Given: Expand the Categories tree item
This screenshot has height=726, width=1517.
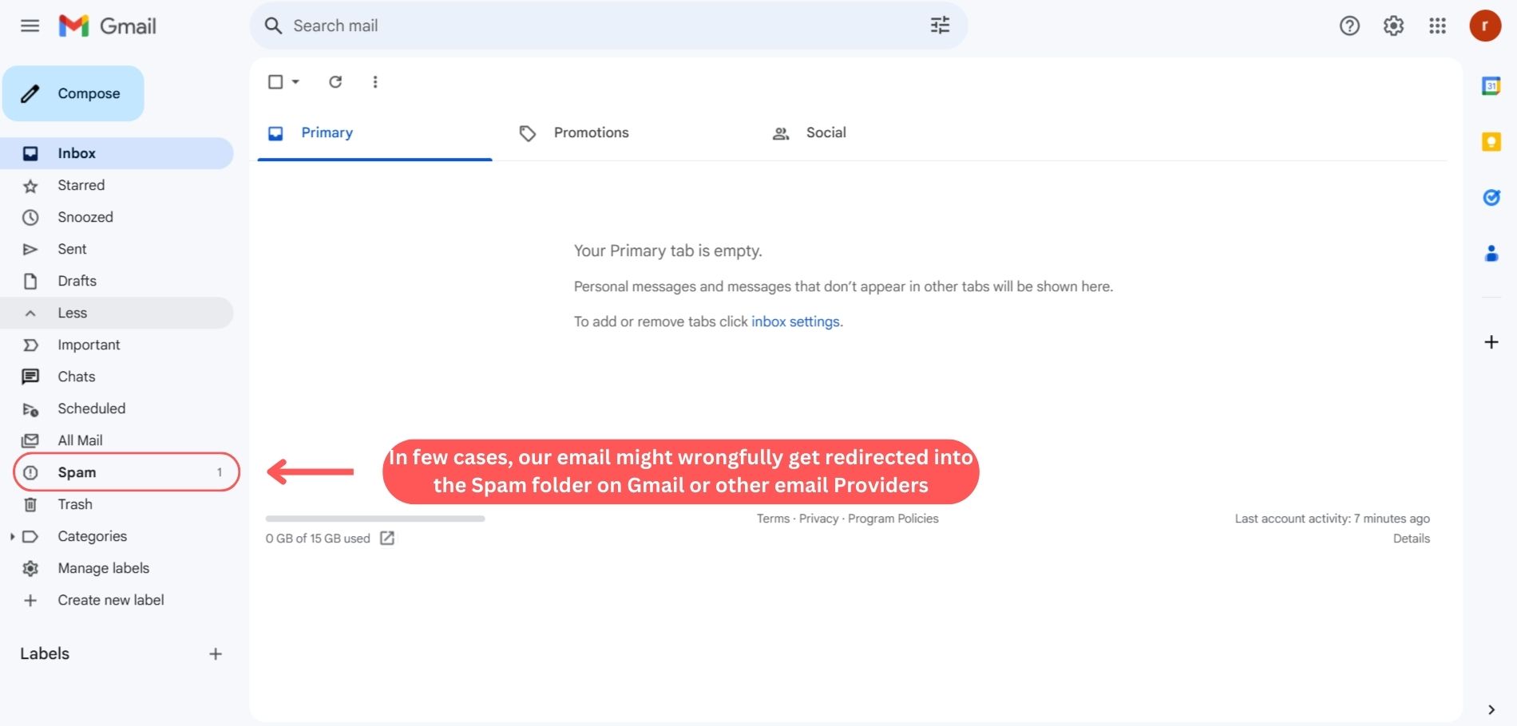Looking at the screenshot, I should [x=12, y=536].
